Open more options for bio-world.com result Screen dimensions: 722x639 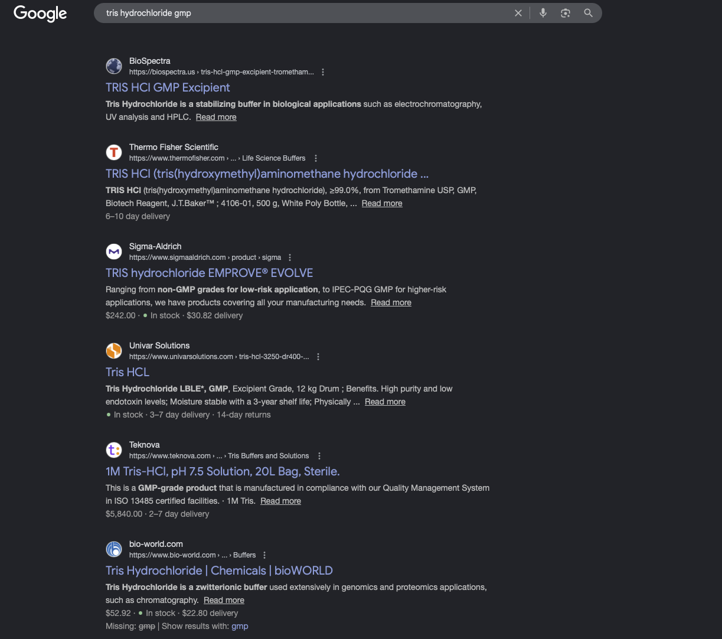(x=264, y=555)
